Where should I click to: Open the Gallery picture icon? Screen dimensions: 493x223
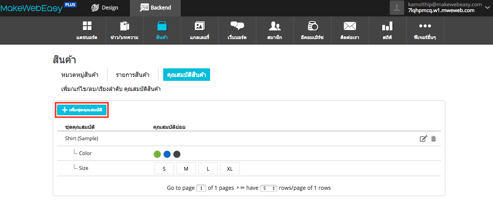pyautogui.click(x=200, y=27)
